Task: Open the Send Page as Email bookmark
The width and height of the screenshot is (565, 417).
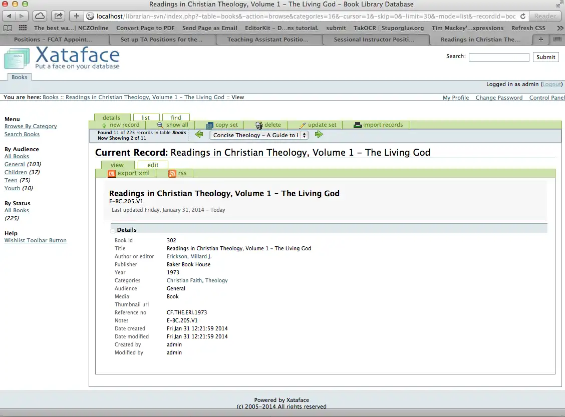Action: click(210, 28)
